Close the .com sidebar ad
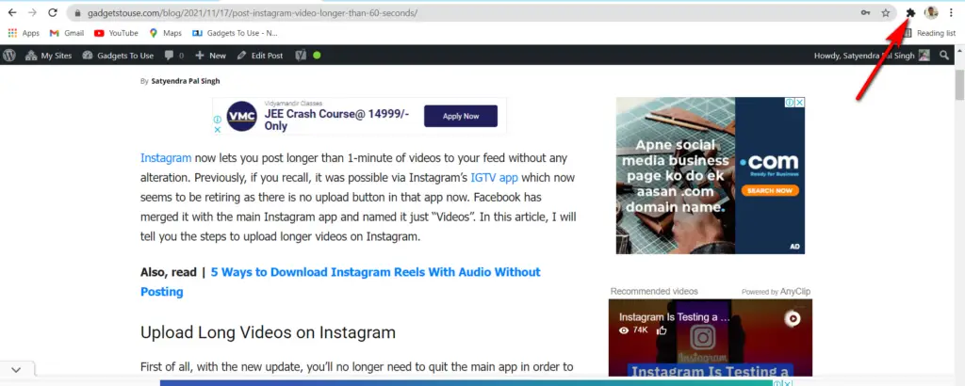This screenshot has height=386, width=965. point(799,103)
